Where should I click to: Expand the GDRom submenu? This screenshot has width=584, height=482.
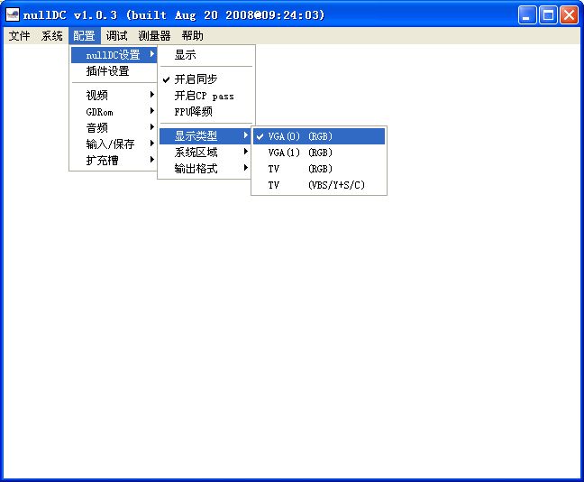[114, 112]
